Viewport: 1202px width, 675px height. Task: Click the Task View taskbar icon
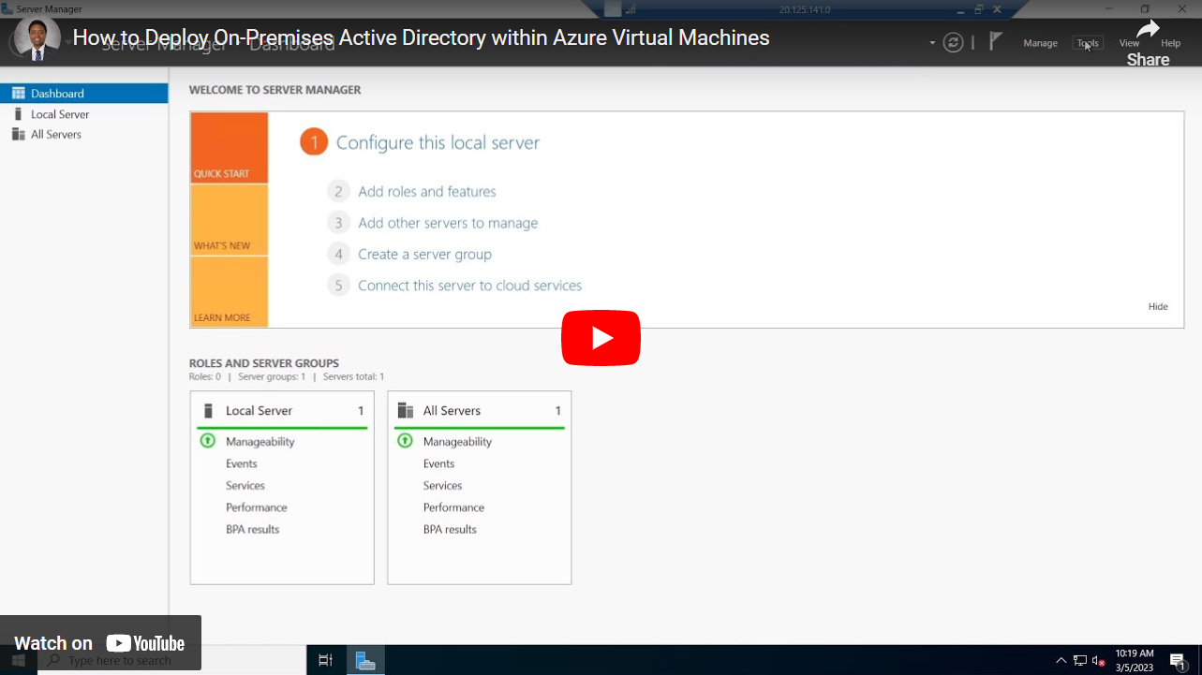coord(324,659)
